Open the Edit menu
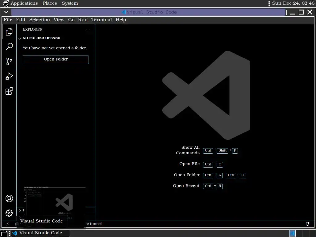The image size is (316, 237). tap(21, 20)
